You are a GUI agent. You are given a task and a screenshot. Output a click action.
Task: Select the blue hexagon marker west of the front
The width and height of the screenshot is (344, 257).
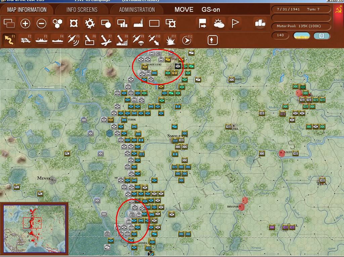point(109,133)
